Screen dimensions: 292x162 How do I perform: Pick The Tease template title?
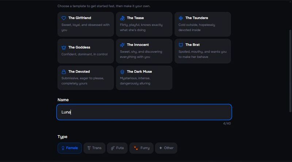click(x=135, y=18)
